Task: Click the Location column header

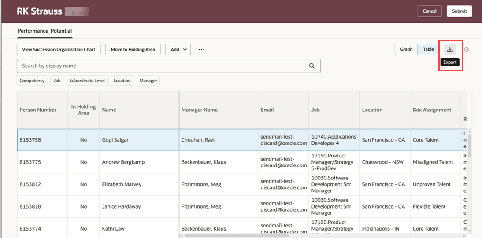Action: point(385,110)
